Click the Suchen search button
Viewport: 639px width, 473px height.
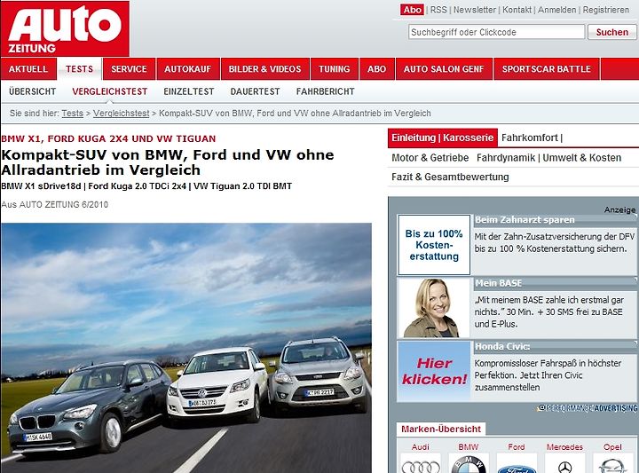pyautogui.click(x=611, y=32)
